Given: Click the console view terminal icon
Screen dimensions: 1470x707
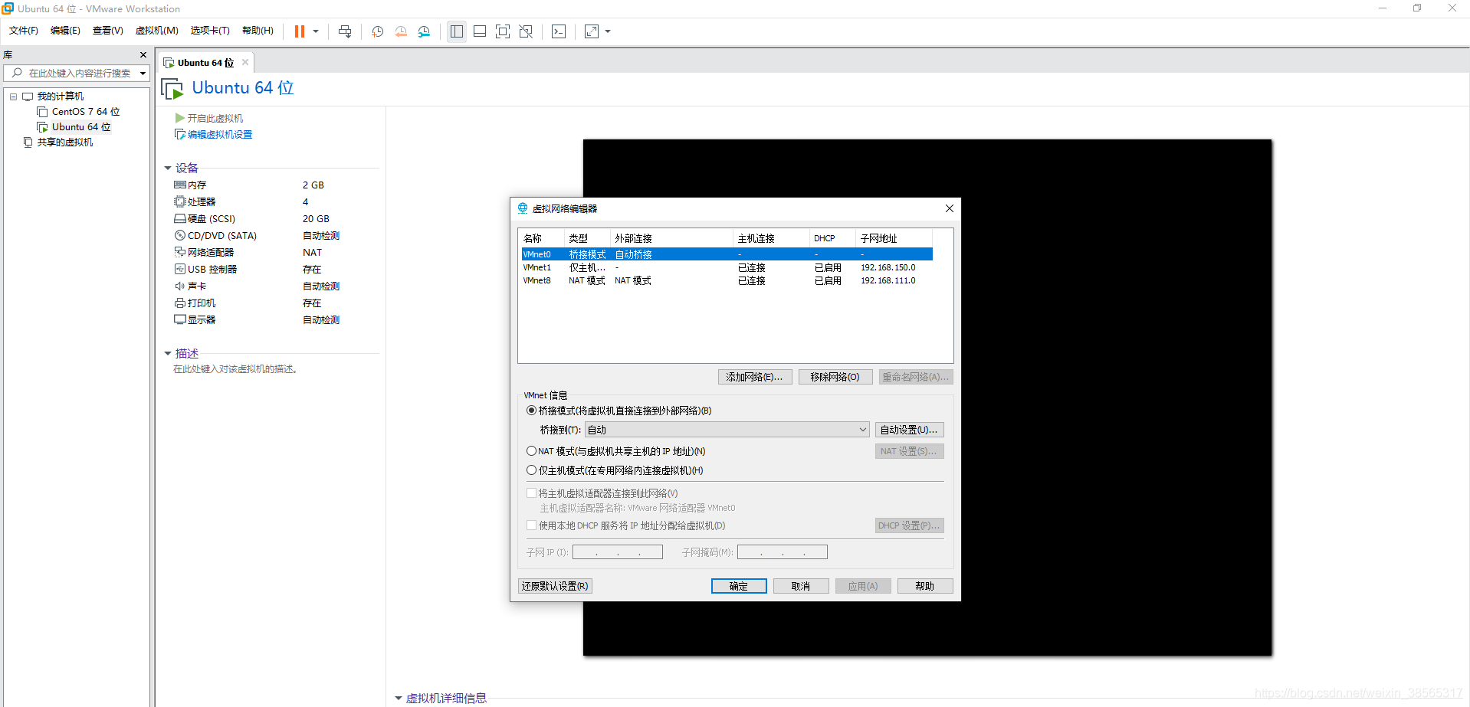Looking at the screenshot, I should coord(559,31).
